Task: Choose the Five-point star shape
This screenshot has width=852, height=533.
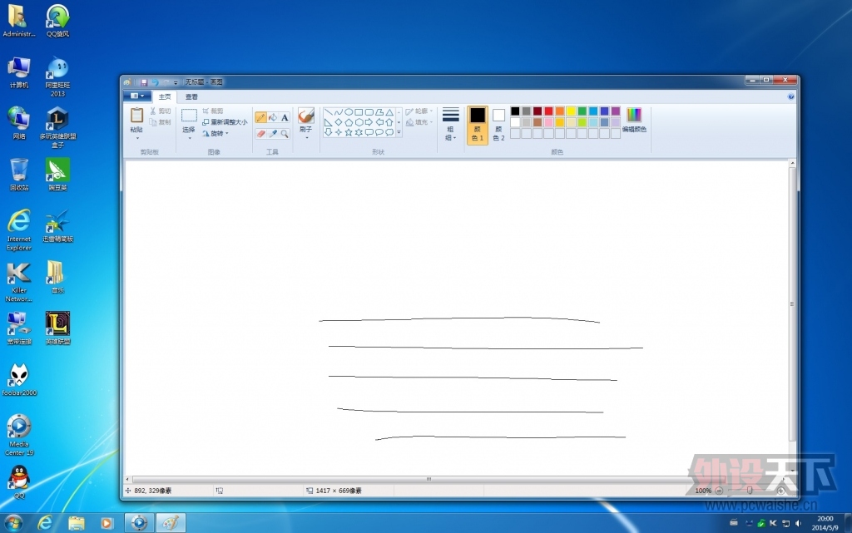Action: [349, 132]
